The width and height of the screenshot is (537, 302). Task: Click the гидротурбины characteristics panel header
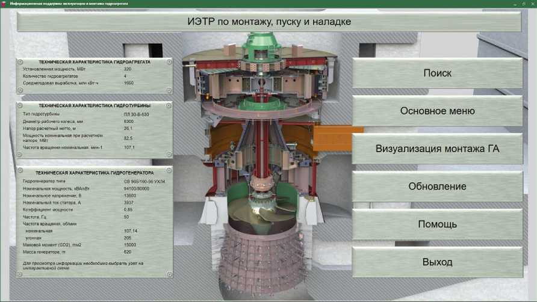[x=95, y=105]
